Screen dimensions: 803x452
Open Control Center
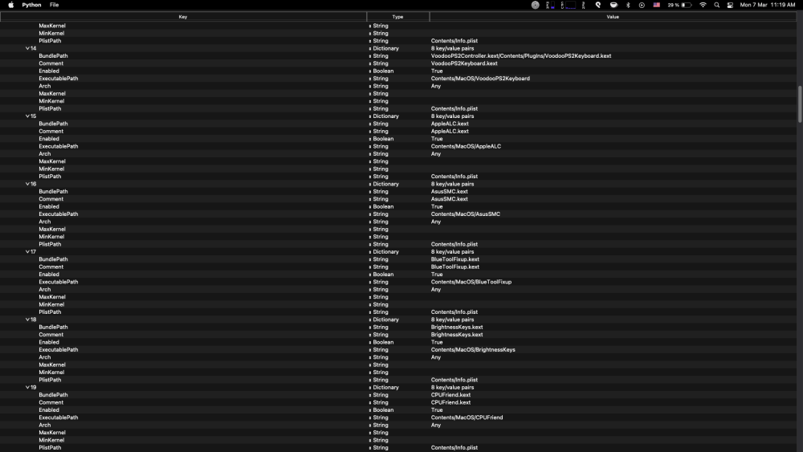coord(730,5)
